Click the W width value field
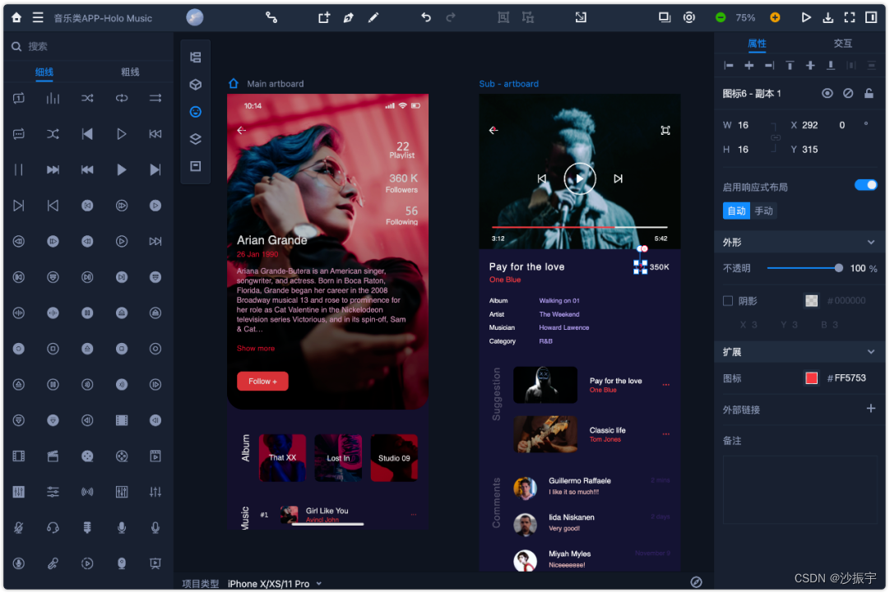This screenshot has width=890, height=593. click(x=743, y=125)
